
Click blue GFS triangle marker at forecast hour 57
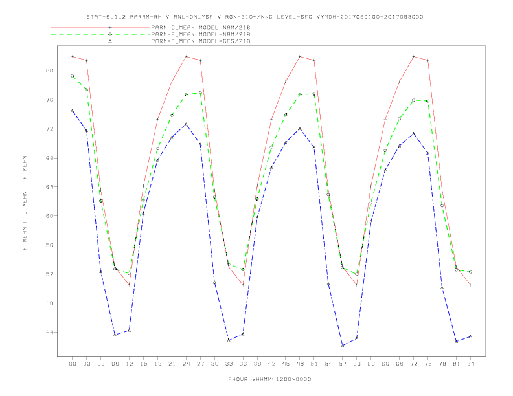tap(343, 345)
